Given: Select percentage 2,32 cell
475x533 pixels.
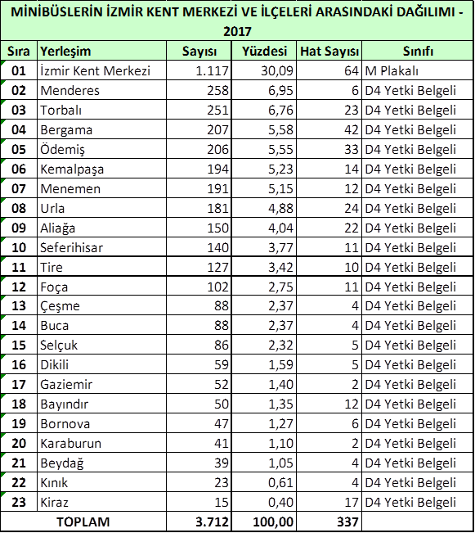Looking at the screenshot, I should [x=264, y=345].
